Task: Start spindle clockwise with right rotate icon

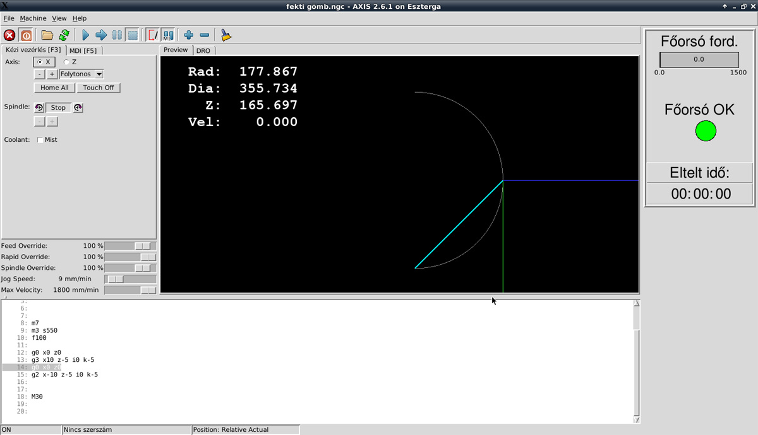Action: click(x=78, y=108)
